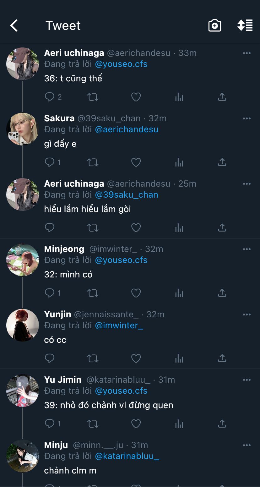The image size is (260, 487).
Task: Retweet Sakura's "gì đấy e" reply
Action: [93, 162]
